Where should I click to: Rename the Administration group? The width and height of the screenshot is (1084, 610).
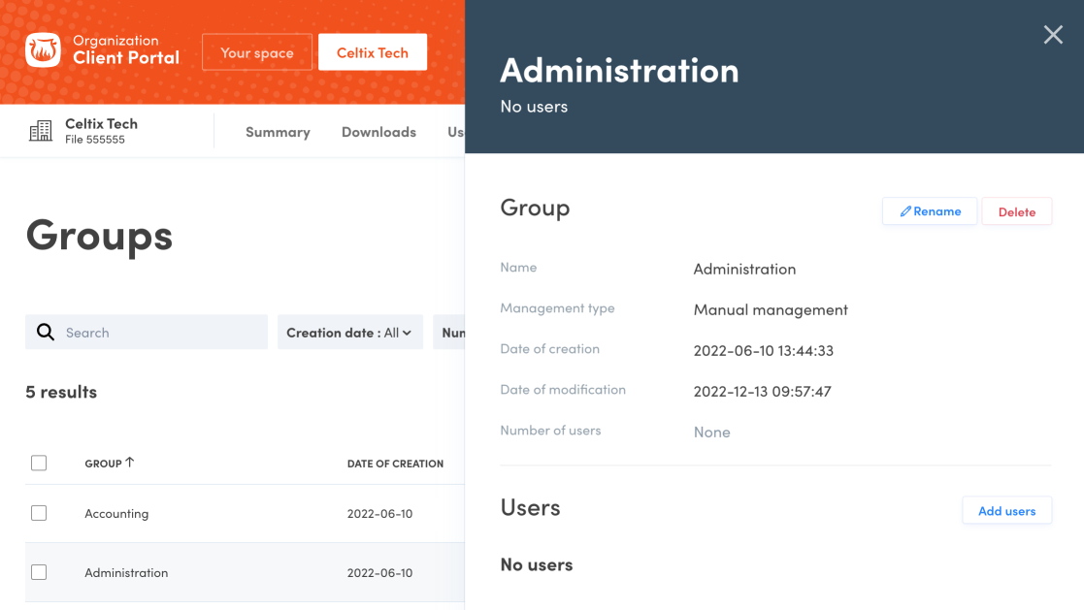(x=930, y=211)
